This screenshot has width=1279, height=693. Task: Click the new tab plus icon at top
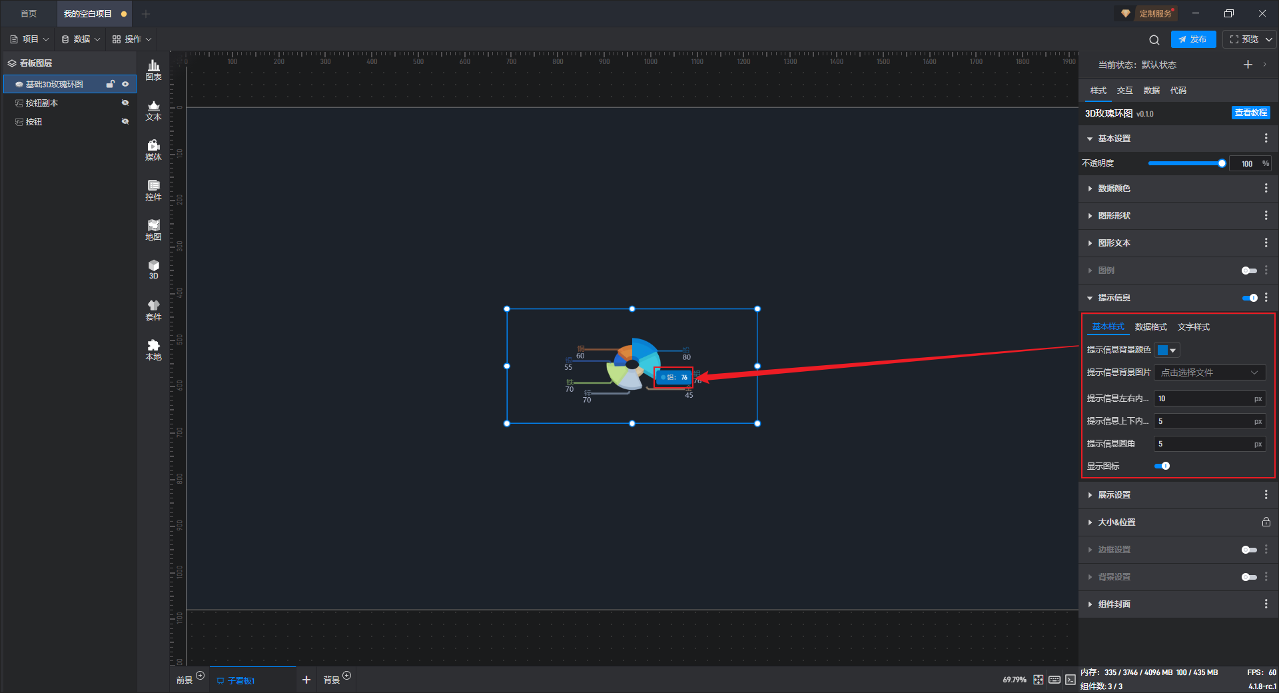tap(146, 14)
